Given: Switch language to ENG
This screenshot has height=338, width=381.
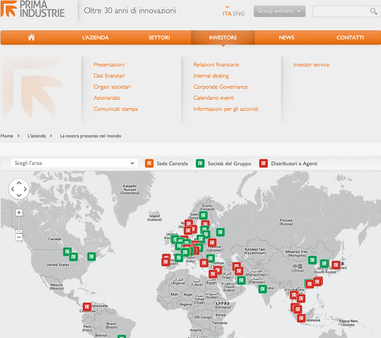Looking at the screenshot, I should pos(239,14).
